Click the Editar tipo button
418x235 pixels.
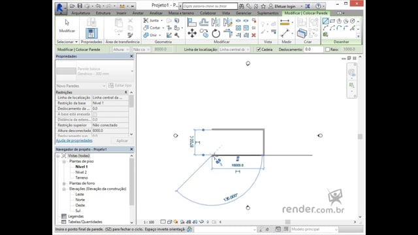(120, 86)
